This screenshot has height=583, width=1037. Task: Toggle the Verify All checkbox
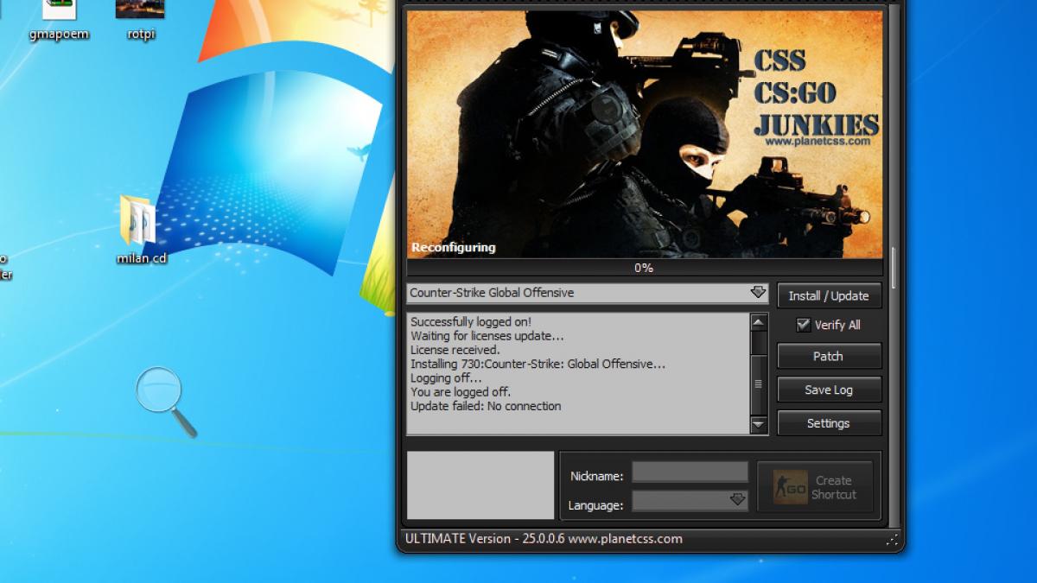coord(804,325)
